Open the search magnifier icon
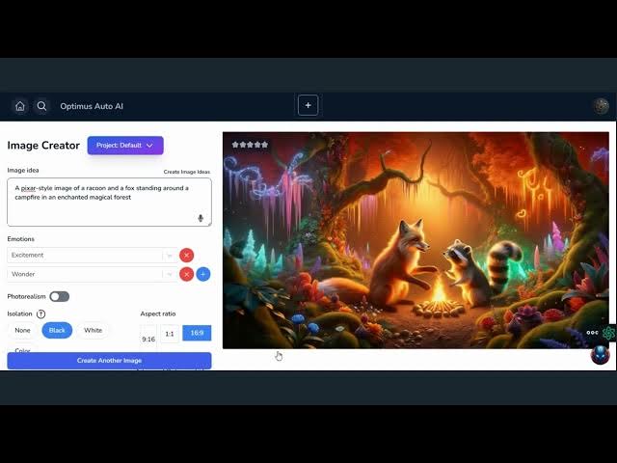 pos(41,106)
